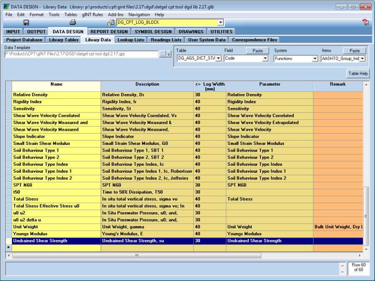The width and height of the screenshot is (375, 281).
Task: Open the Items AASHTO_Group_Ind dropdown
Action: tap(362, 59)
